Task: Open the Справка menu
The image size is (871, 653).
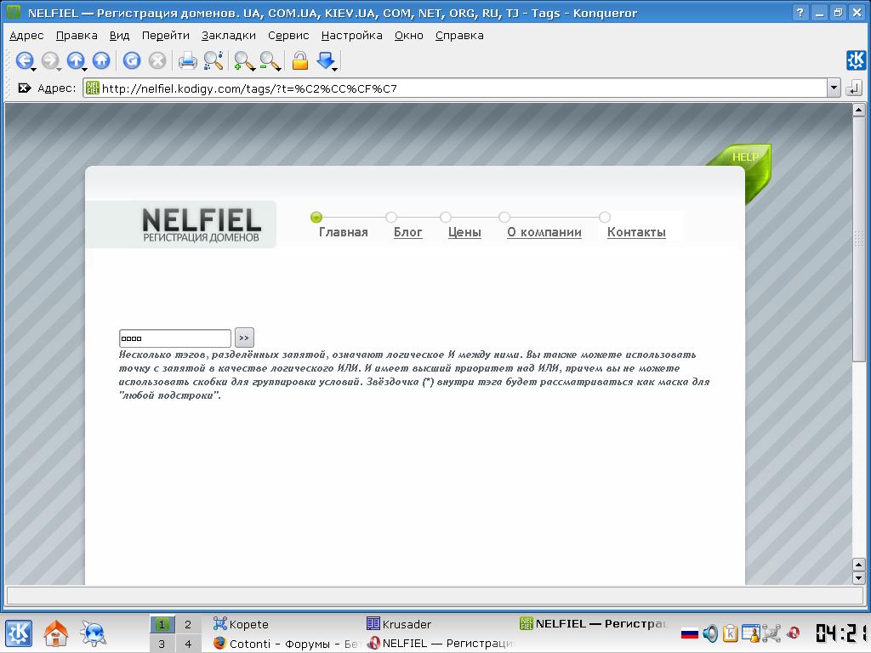Action: (x=459, y=36)
